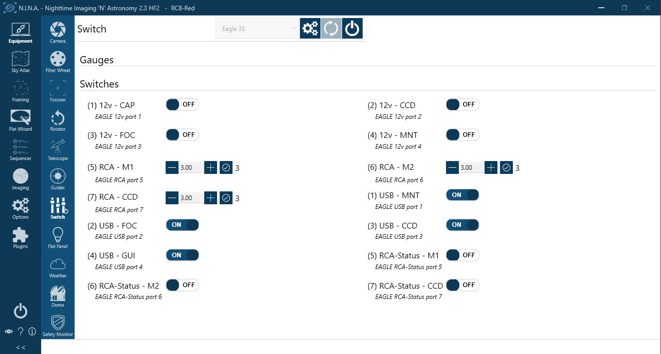
Task: Confirm the RCA - CCD value checkmark
Action: click(x=226, y=198)
